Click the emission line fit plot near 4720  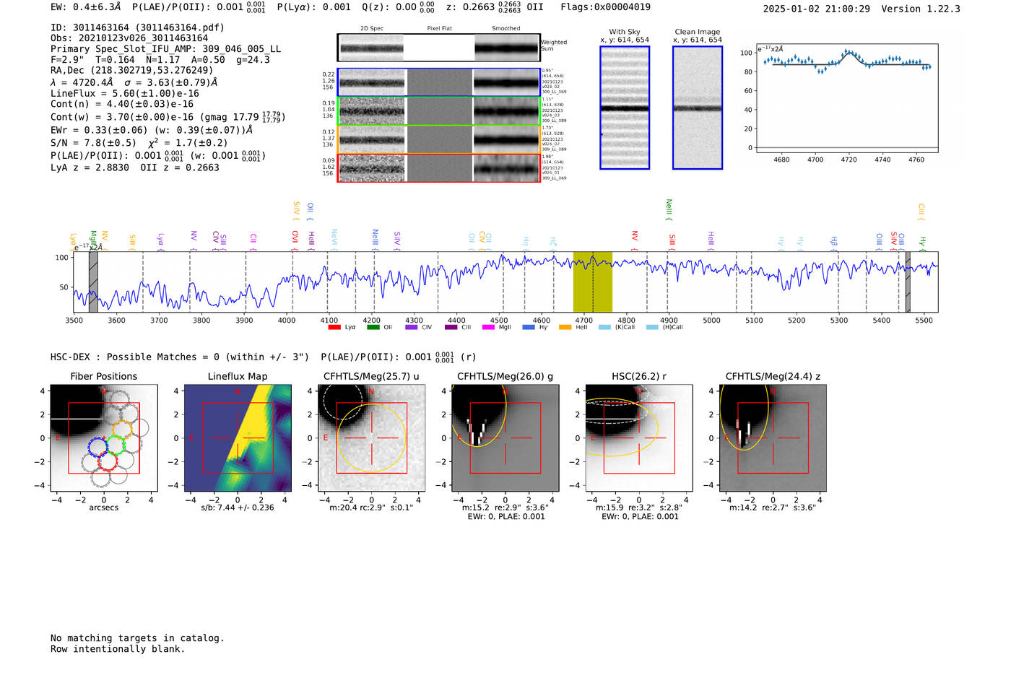[x=846, y=98]
